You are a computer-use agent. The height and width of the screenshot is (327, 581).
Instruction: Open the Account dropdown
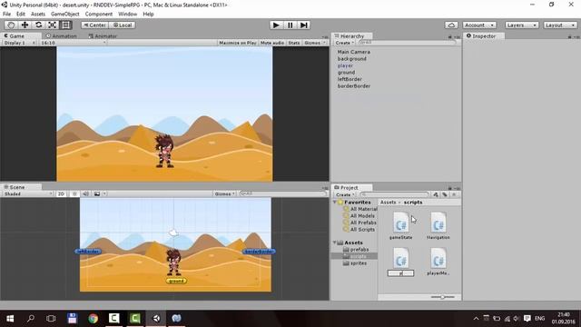pyautogui.click(x=479, y=25)
